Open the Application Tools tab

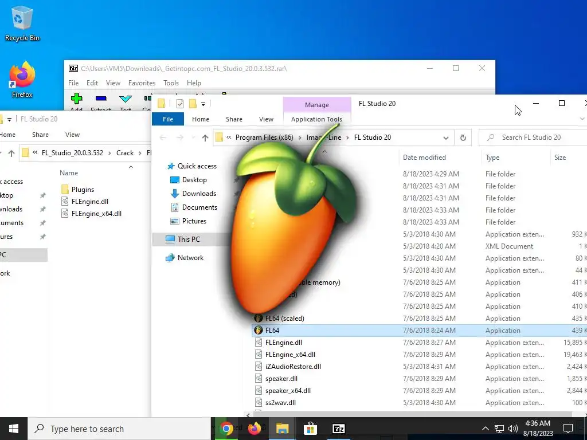point(316,119)
